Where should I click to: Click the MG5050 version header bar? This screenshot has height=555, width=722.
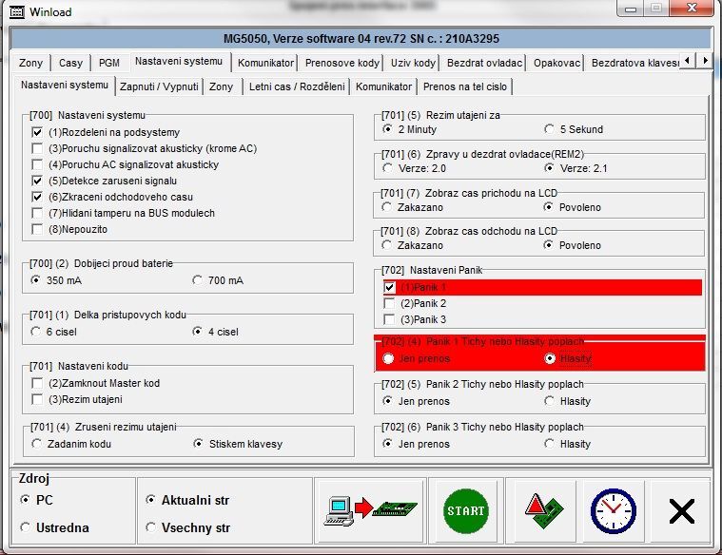tap(361, 39)
